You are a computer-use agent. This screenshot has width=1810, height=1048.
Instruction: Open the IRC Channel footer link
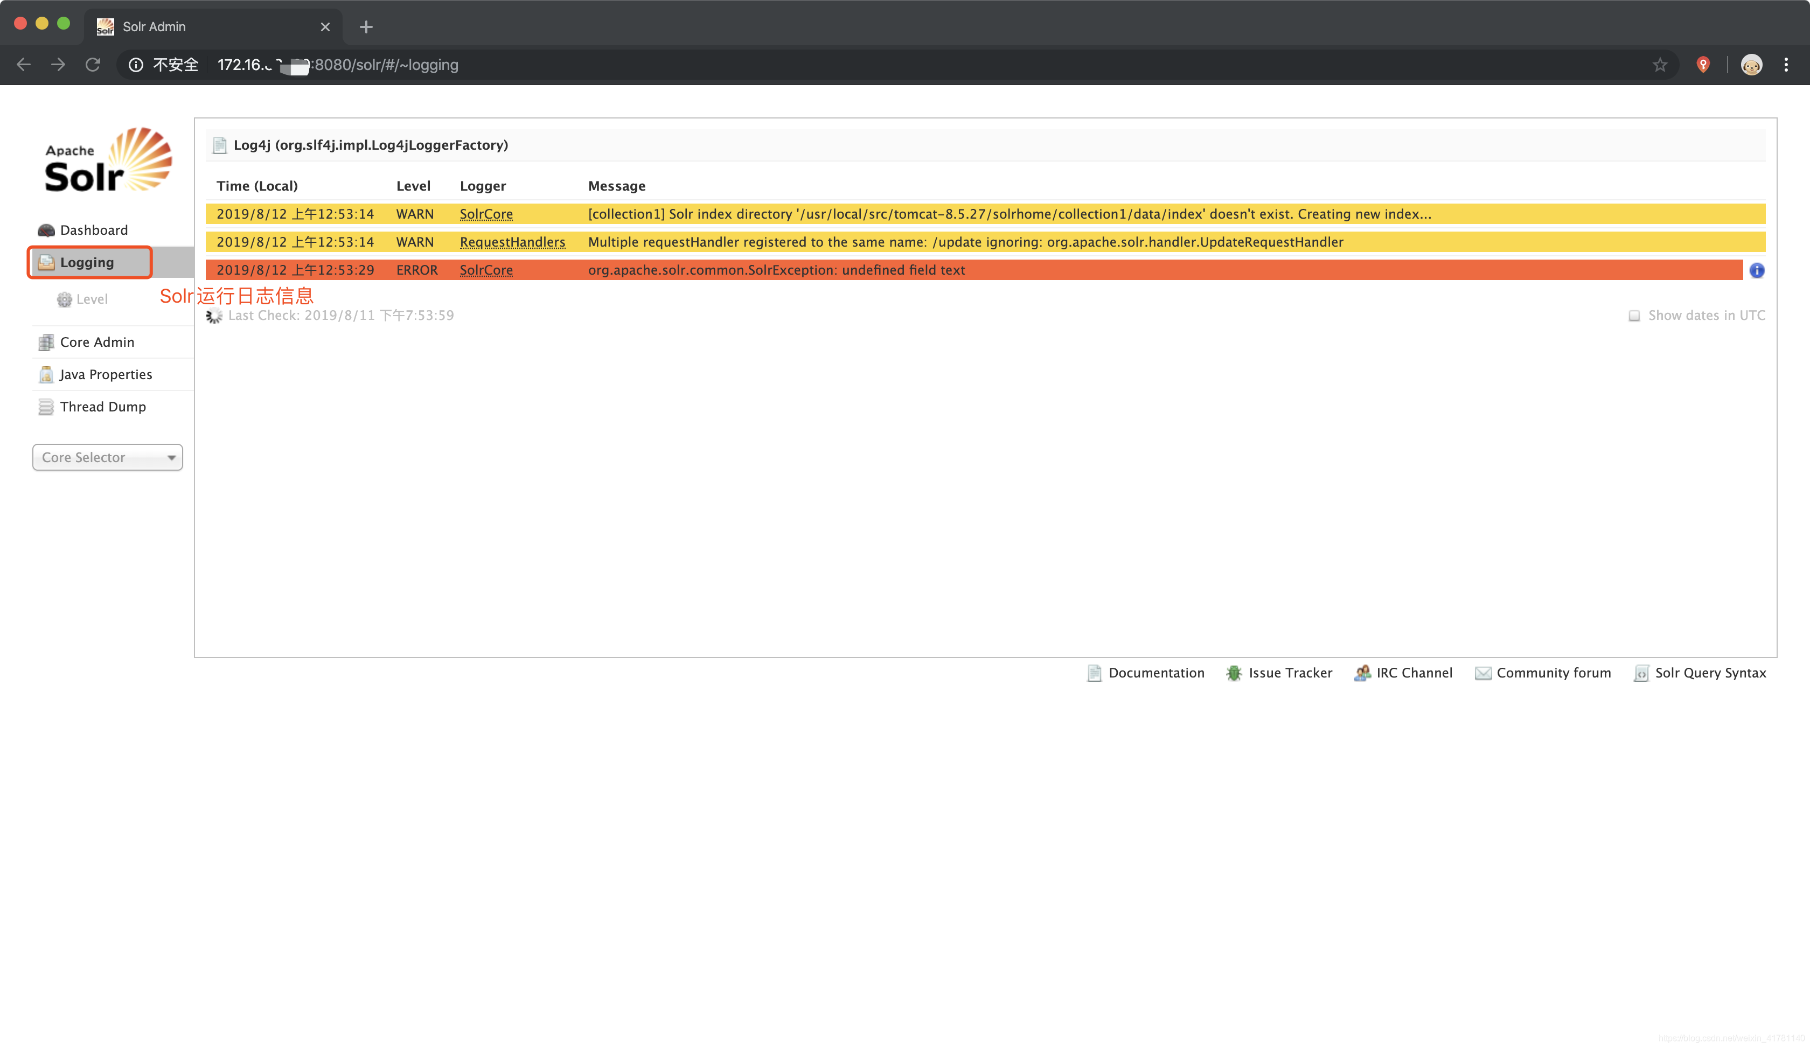[1414, 673]
